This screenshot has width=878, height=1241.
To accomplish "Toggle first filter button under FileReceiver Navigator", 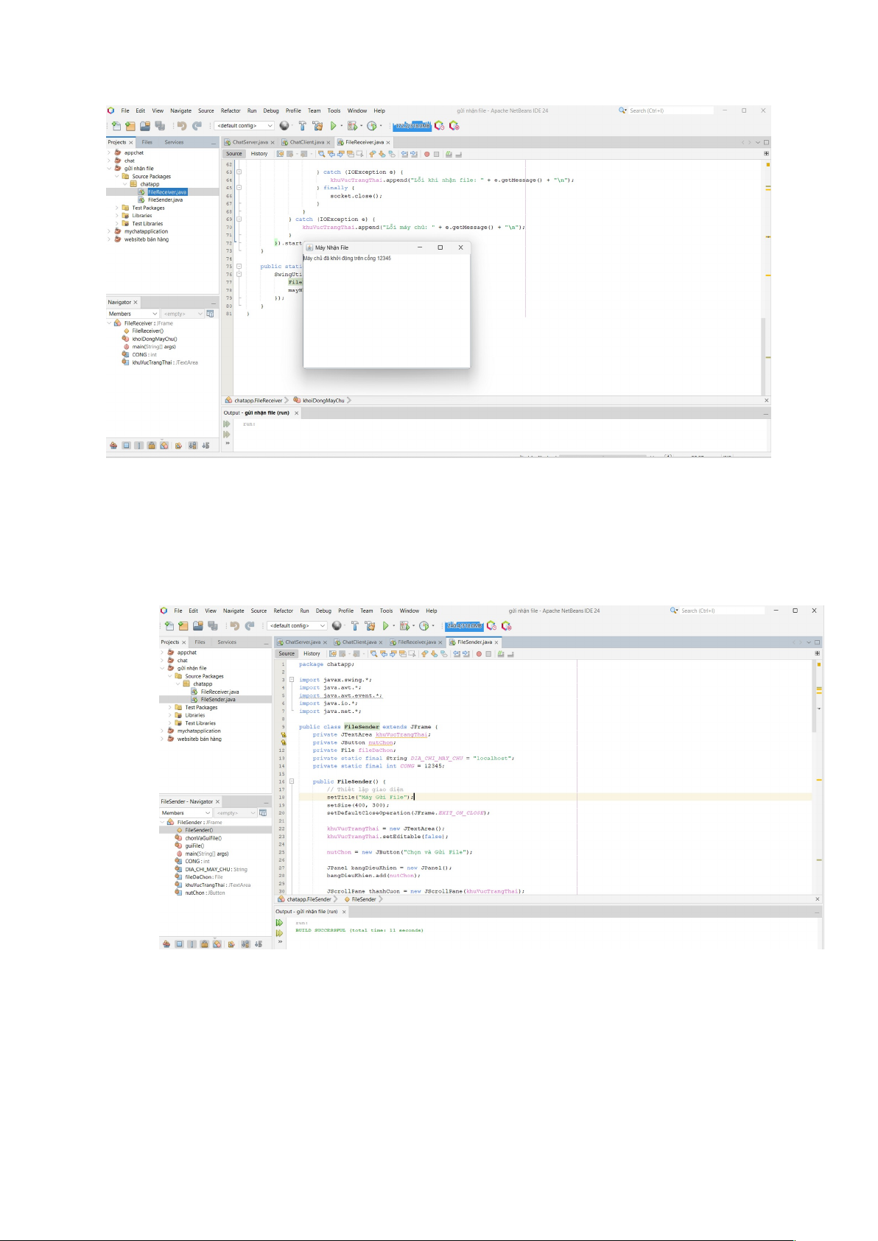I will click(113, 446).
